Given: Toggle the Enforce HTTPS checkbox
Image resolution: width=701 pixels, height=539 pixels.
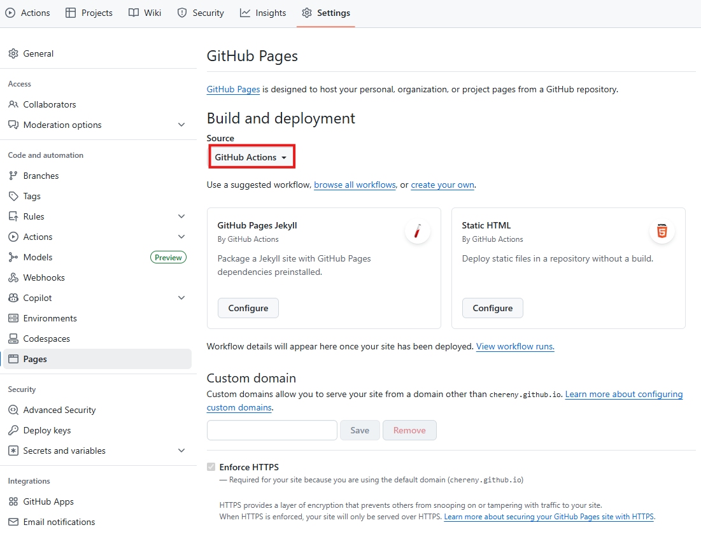Looking at the screenshot, I should [x=211, y=467].
